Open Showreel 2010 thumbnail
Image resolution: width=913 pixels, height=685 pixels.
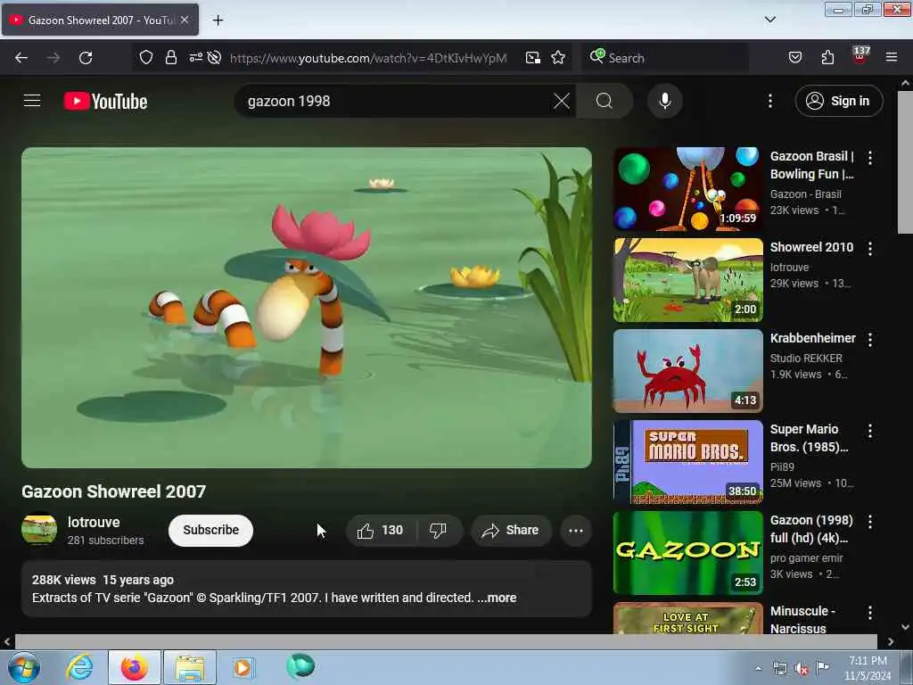click(688, 280)
